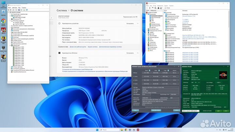
Task: Expand Дисплей node in AIDA64 tree
Action: pyautogui.click(x=147, y=34)
